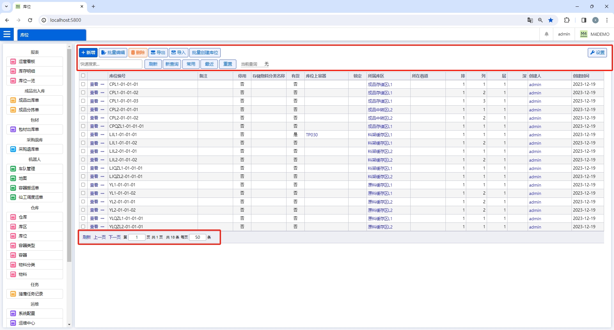The width and height of the screenshot is (614, 330).
Task: Open 库位 menu item in sidebar
Action: 35,236
